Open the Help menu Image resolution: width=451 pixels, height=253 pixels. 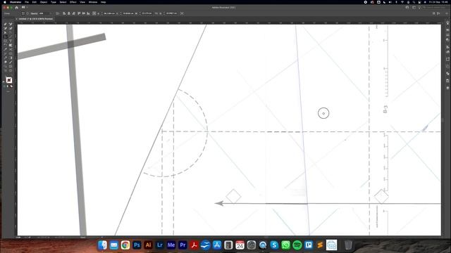104,2
